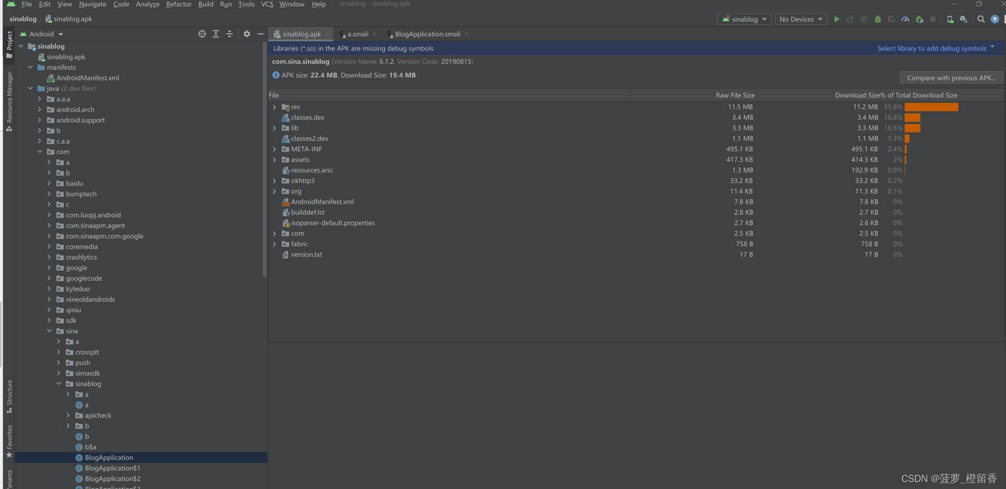Viewport: 1006px width, 489px height.
Task: Start debugging with the green bug icon
Action: pos(878,19)
